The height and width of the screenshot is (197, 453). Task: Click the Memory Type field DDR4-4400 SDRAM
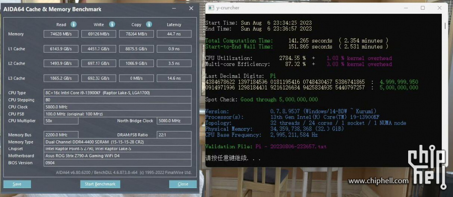click(117, 142)
